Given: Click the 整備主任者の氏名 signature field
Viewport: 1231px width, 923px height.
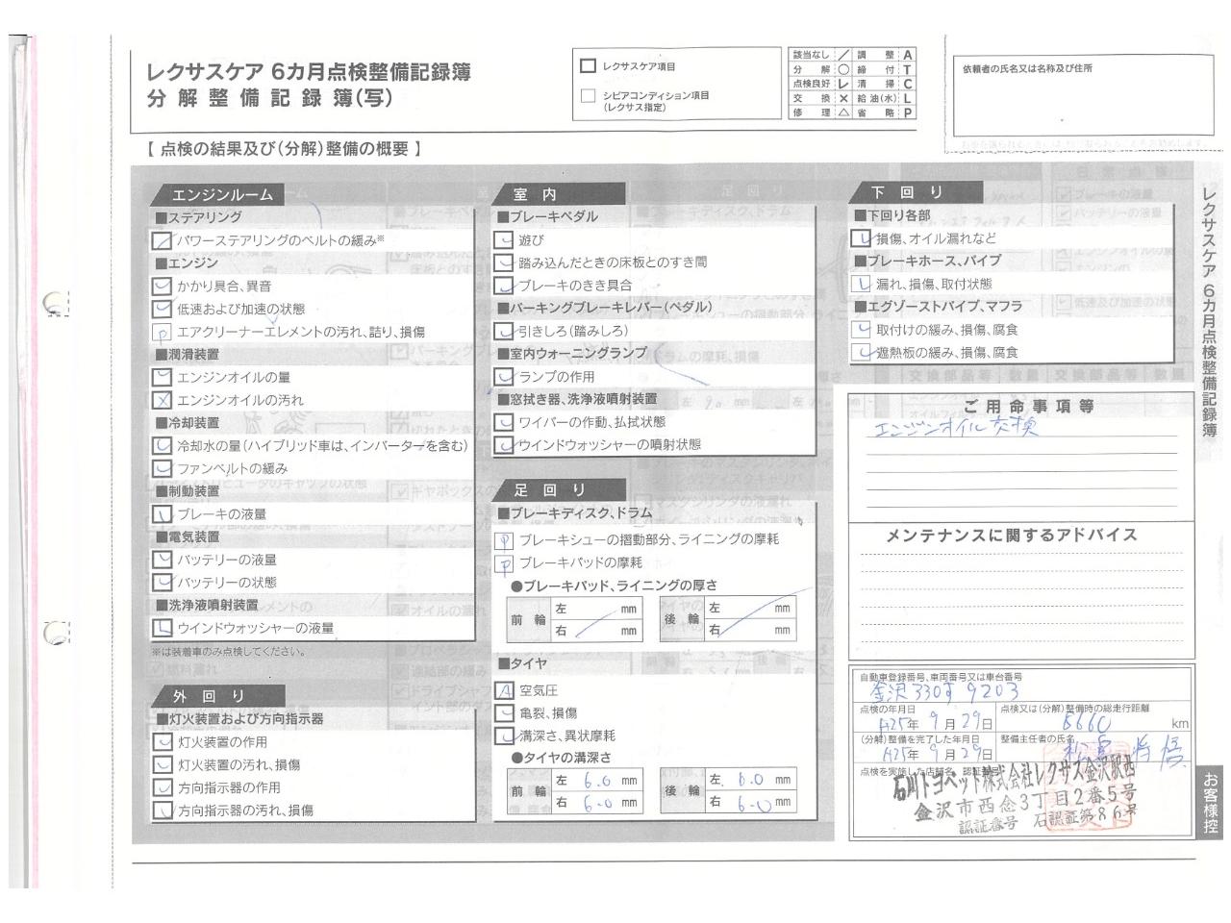Looking at the screenshot, I should pos(1094,750).
